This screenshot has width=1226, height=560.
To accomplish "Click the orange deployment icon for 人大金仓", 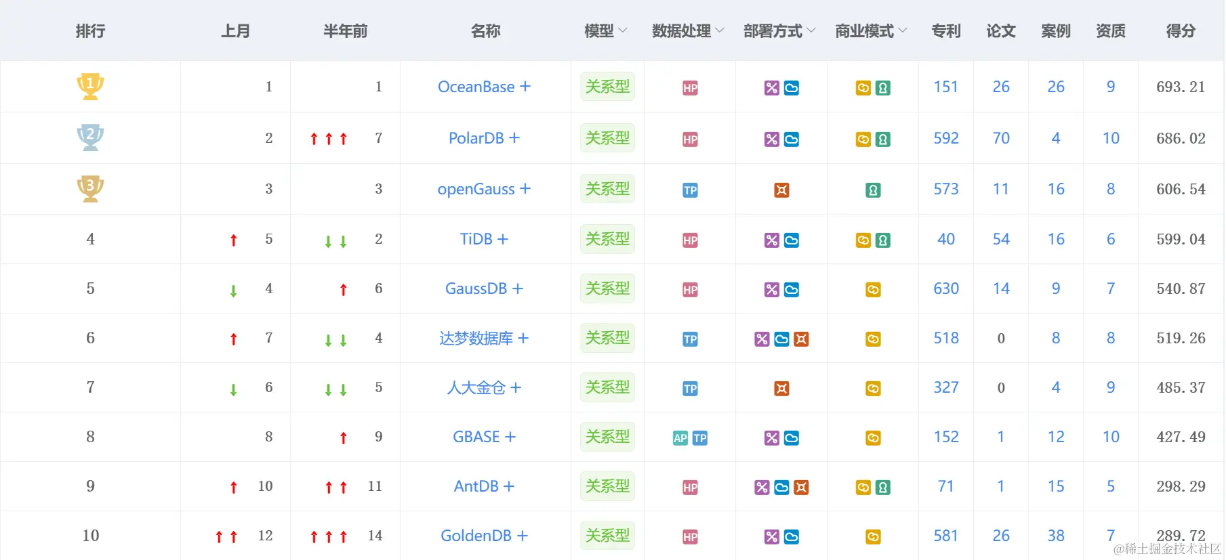I will [781, 389].
